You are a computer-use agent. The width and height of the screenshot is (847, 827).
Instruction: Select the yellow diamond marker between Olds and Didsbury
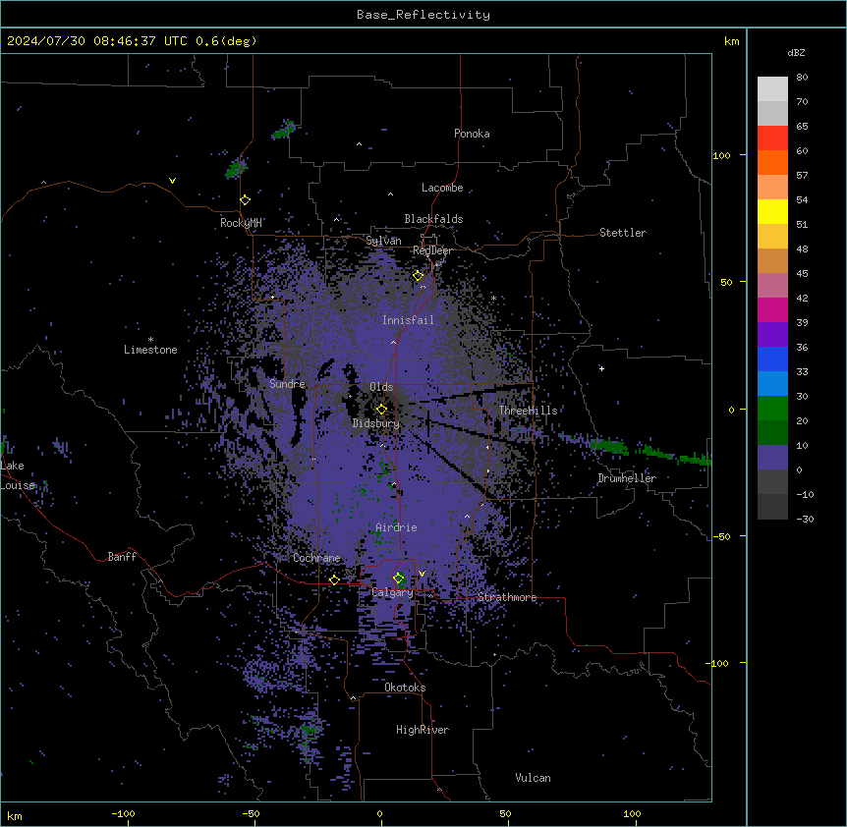[x=381, y=410]
